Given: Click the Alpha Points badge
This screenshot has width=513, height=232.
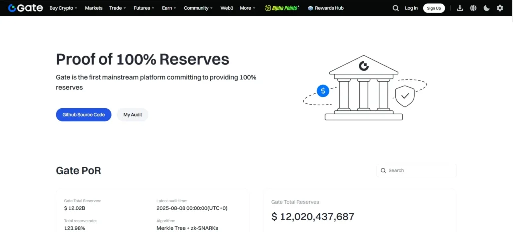Looking at the screenshot, I should (282, 8).
